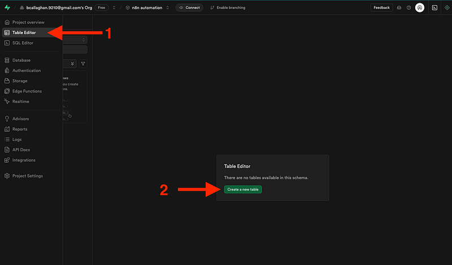Open the inline SQL terminal icon

tap(434, 8)
